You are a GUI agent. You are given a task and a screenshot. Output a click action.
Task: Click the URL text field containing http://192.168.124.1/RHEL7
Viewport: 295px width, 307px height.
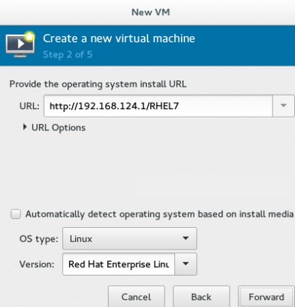[x=158, y=106]
